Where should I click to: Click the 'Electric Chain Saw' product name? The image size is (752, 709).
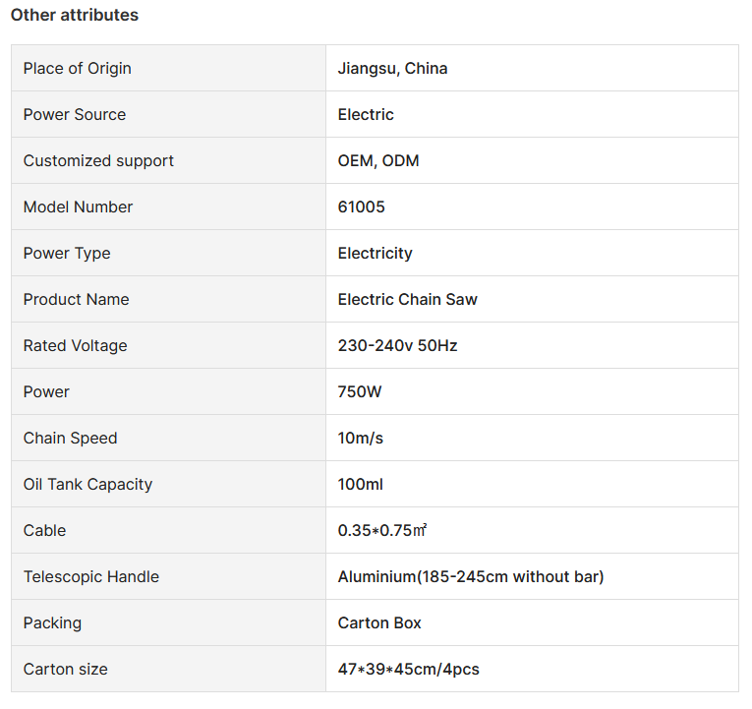point(407,299)
